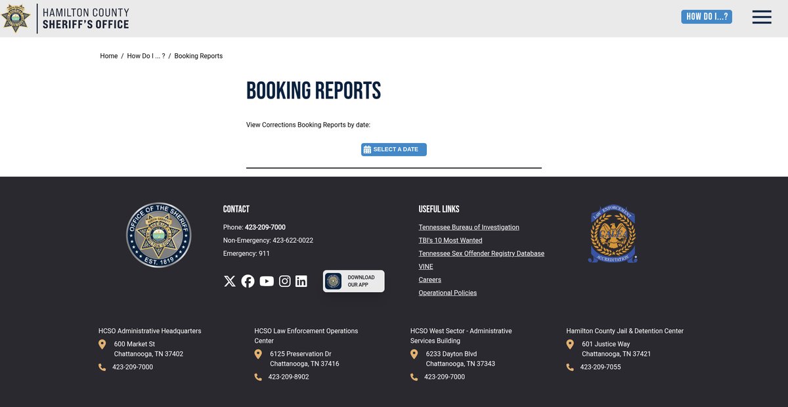The height and width of the screenshot is (407, 788).
Task: Click 600 Market St address
Action: (135, 344)
